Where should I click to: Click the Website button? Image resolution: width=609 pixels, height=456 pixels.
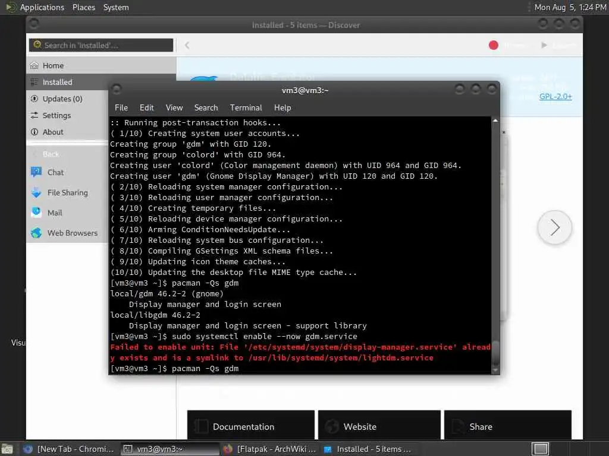point(379,426)
